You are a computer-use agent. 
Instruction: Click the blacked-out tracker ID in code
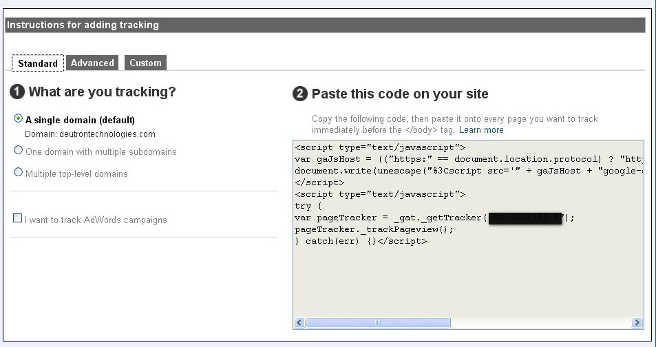(525, 218)
